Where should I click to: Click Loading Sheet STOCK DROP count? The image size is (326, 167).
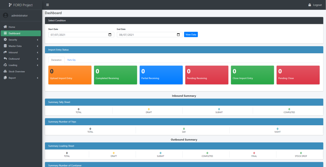tap(301, 153)
